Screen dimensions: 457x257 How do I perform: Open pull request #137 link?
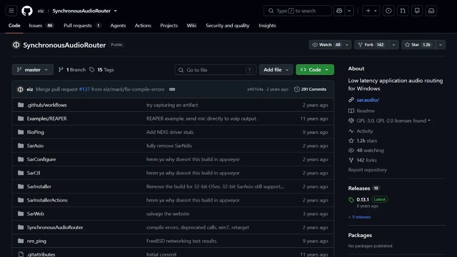tap(84, 89)
